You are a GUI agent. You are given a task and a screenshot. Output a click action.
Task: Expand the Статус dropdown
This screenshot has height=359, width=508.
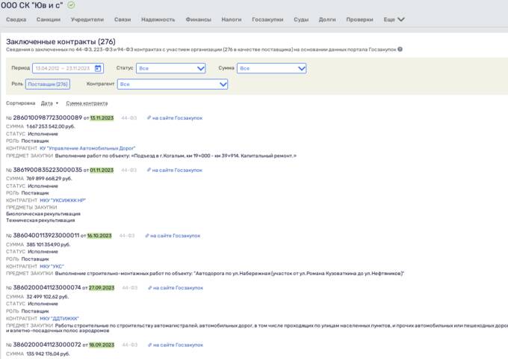click(171, 68)
